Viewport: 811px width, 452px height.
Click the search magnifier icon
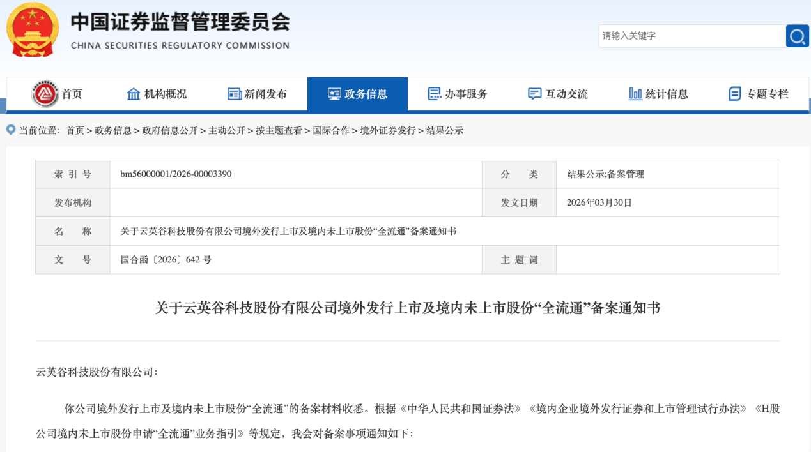pyautogui.click(x=797, y=36)
